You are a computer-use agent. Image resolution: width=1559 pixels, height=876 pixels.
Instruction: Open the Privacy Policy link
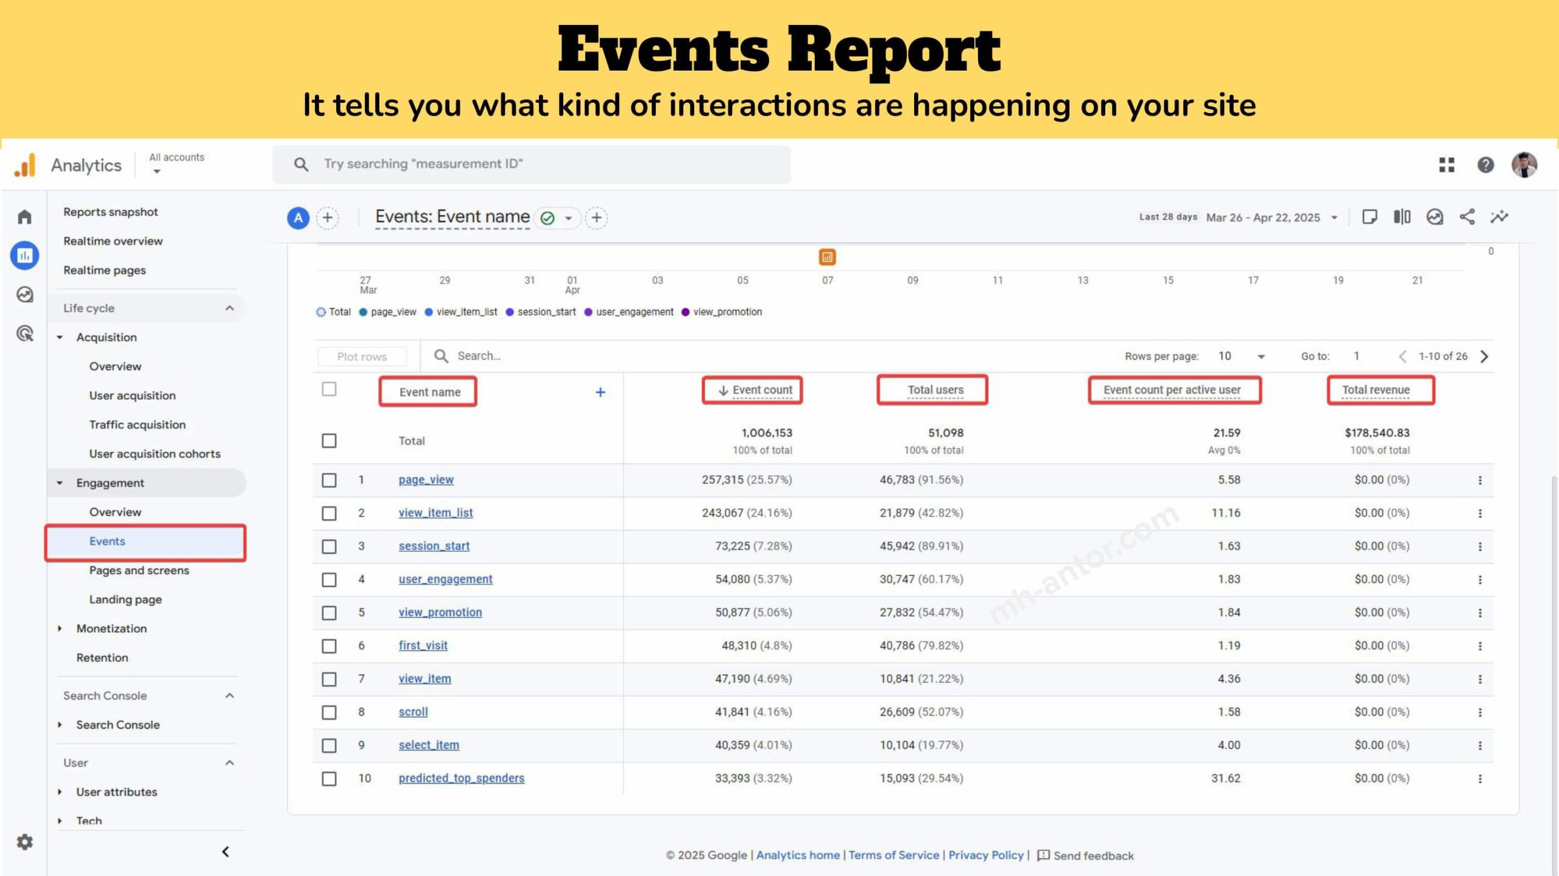(986, 855)
